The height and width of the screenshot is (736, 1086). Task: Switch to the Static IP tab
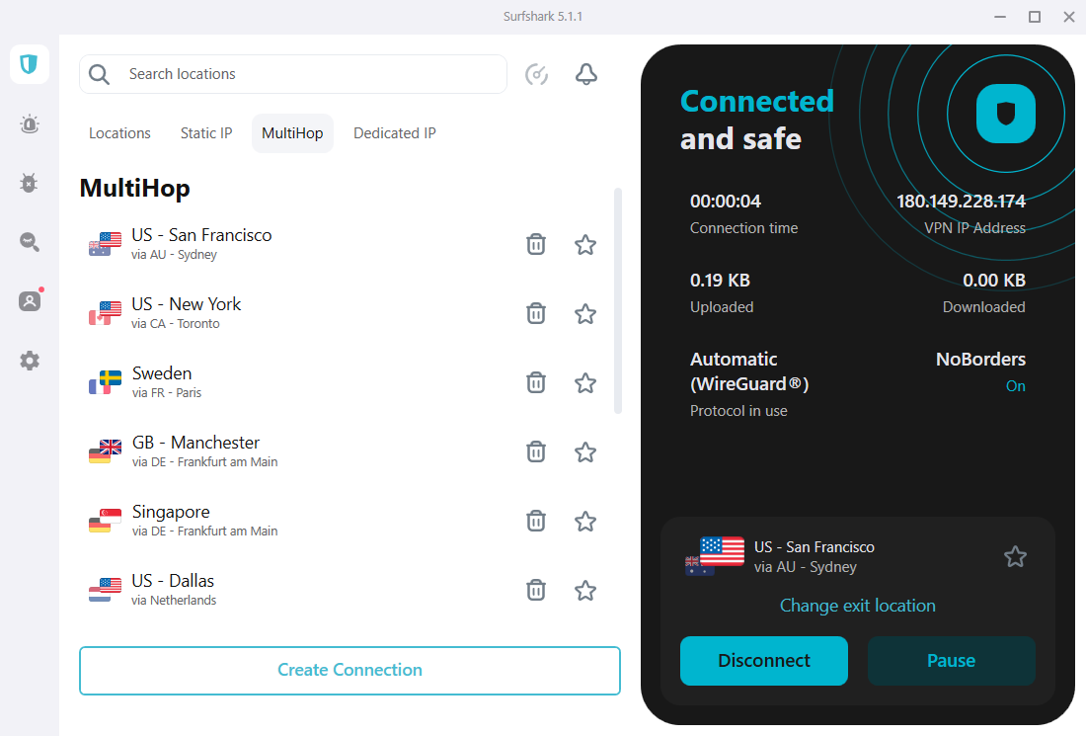pyautogui.click(x=206, y=133)
